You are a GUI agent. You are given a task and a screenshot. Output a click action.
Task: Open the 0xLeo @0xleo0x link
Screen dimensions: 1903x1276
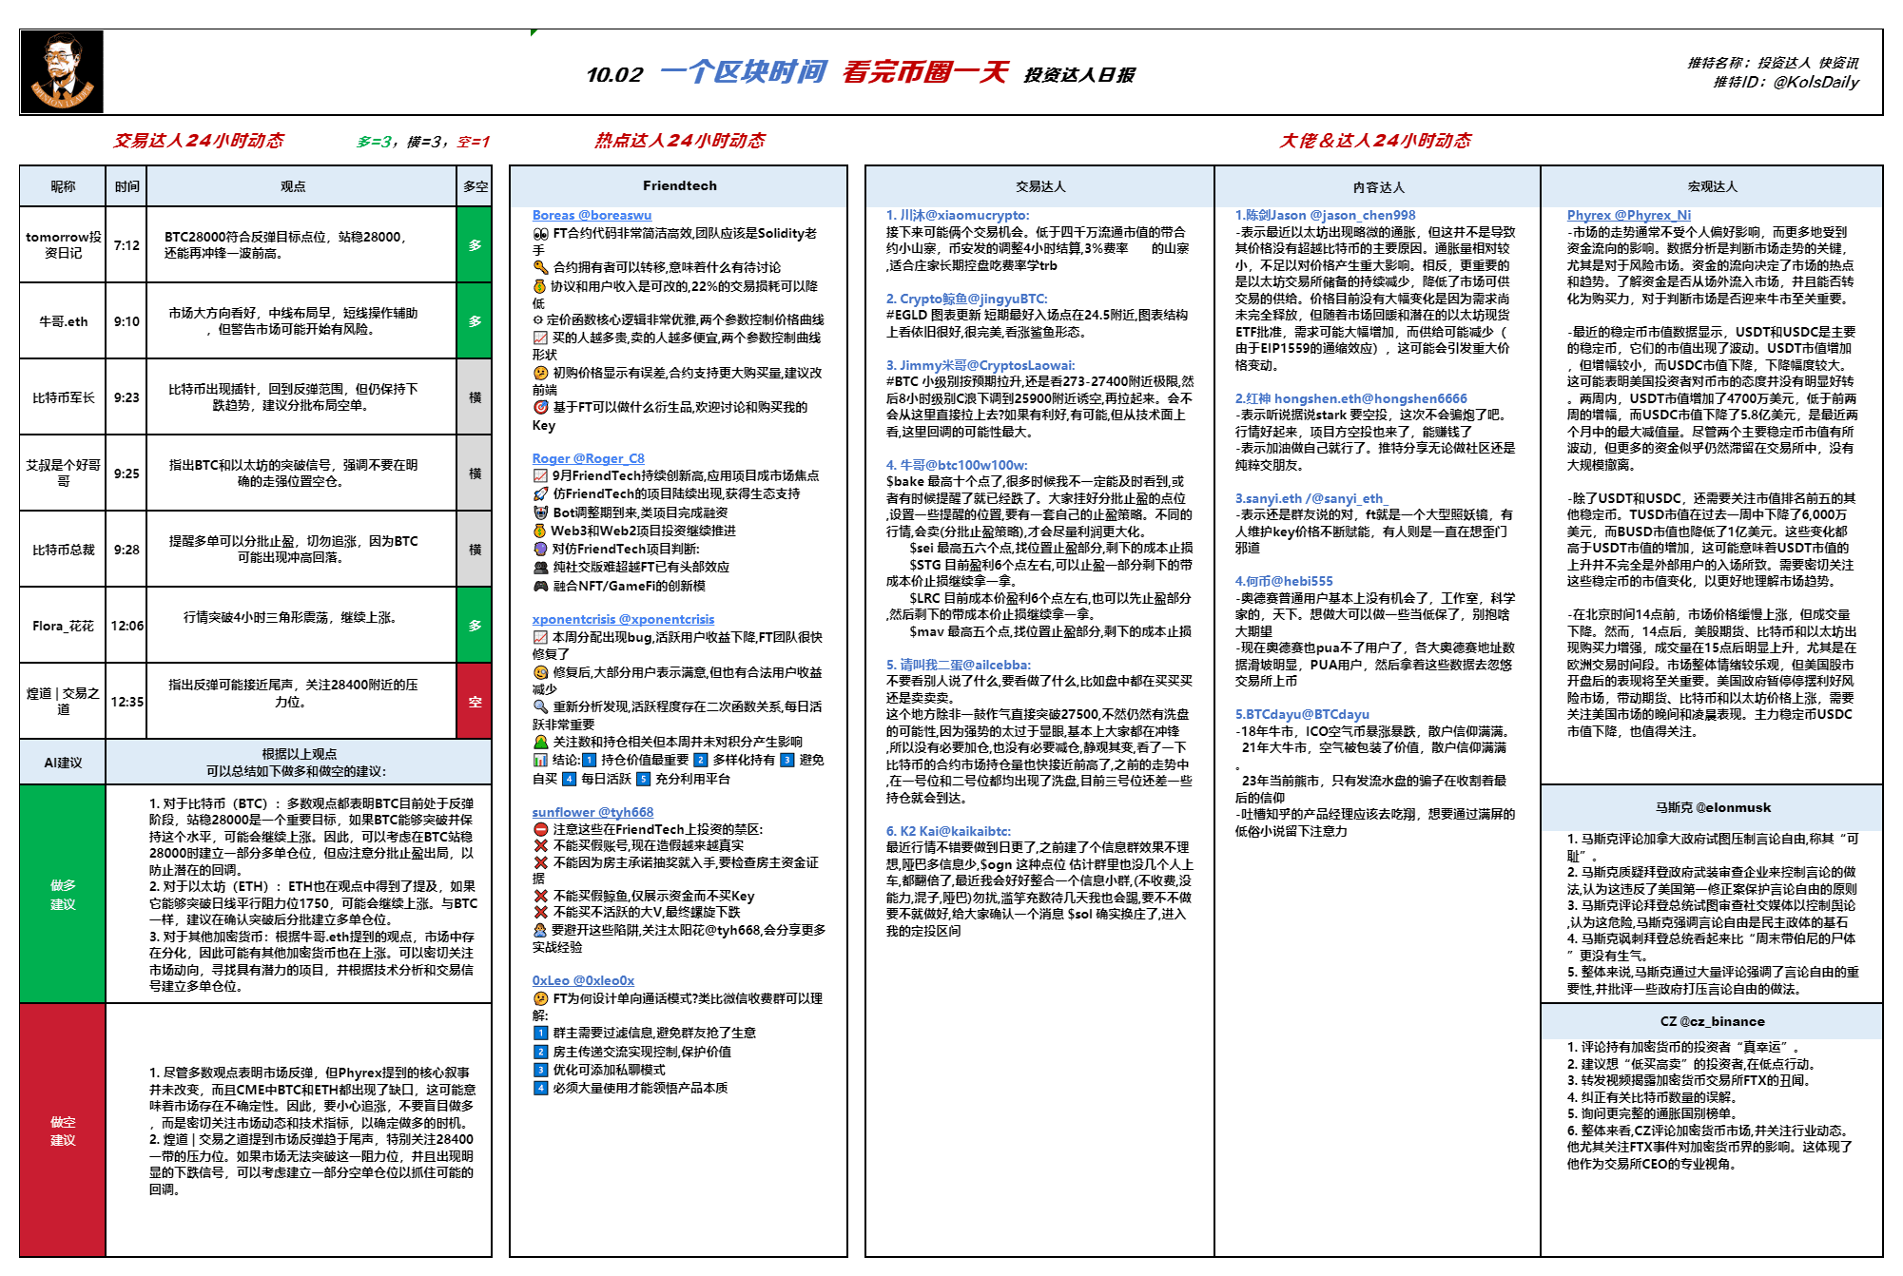pos(583,980)
